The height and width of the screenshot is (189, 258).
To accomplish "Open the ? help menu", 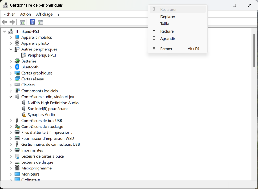I will [59, 14].
